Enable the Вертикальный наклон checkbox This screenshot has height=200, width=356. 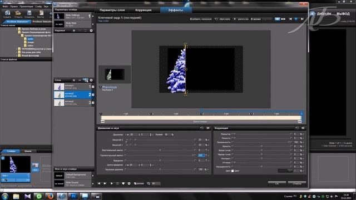click(125, 150)
